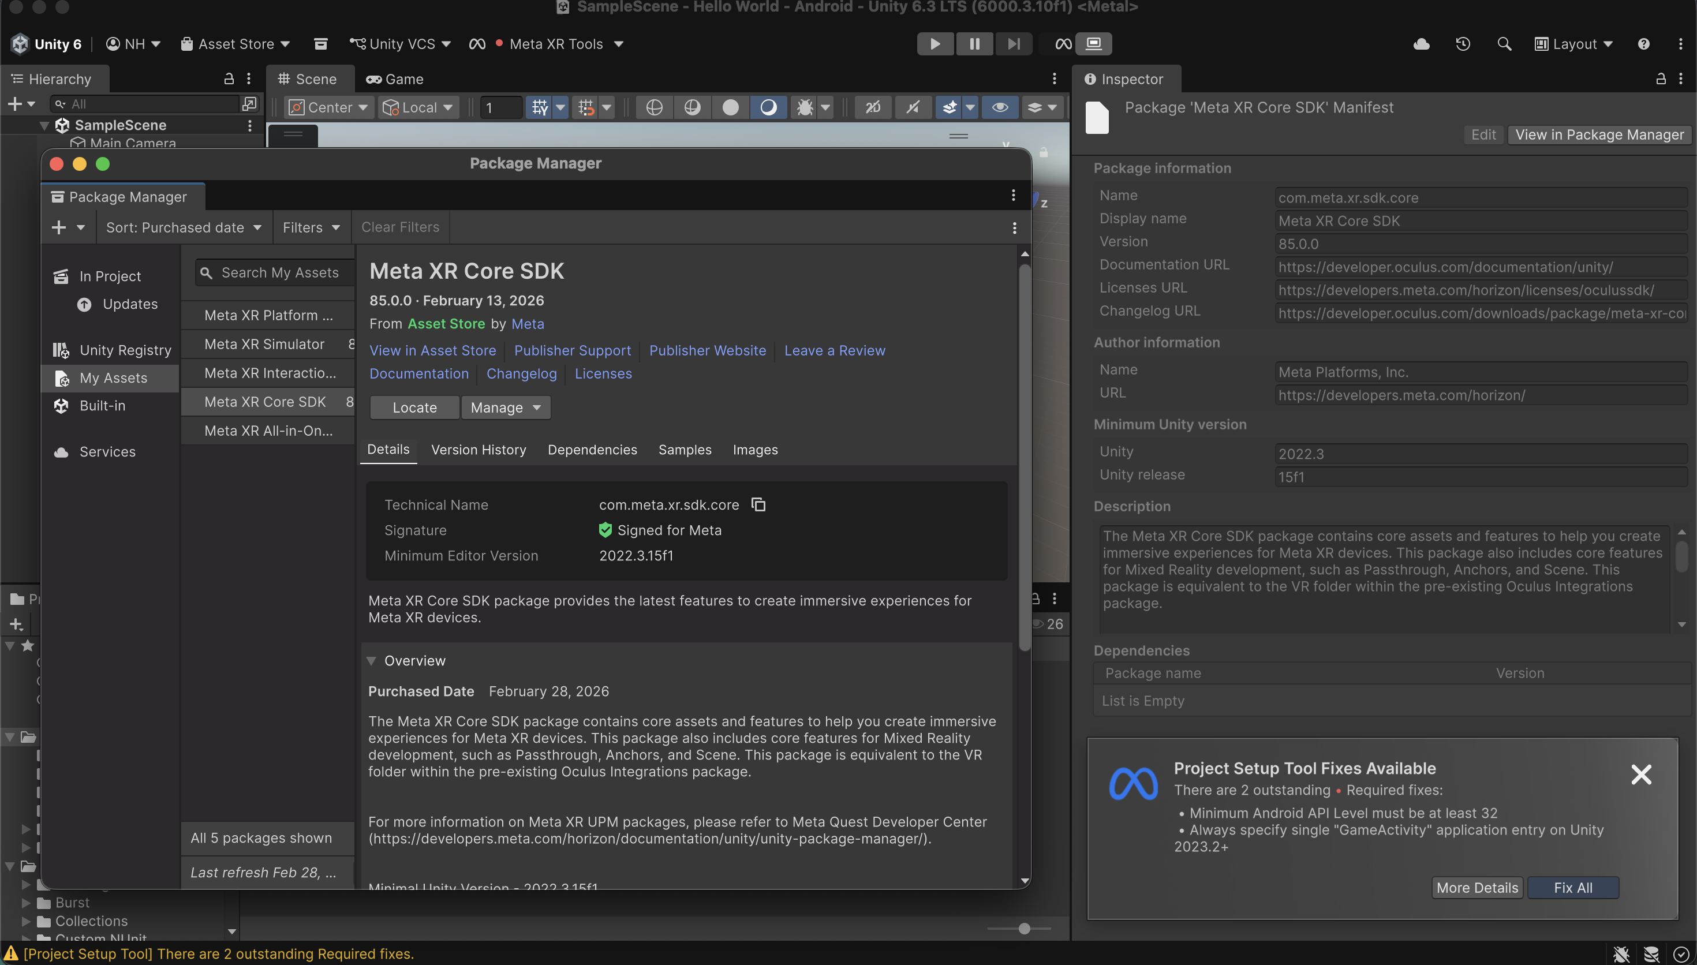Adjust the Project window icon size slider
The image size is (1697, 965).
click(1024, 929)
